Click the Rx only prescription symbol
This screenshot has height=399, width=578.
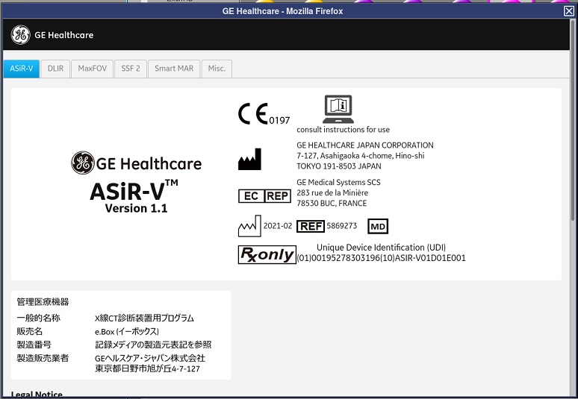click(x=266, y=254)
